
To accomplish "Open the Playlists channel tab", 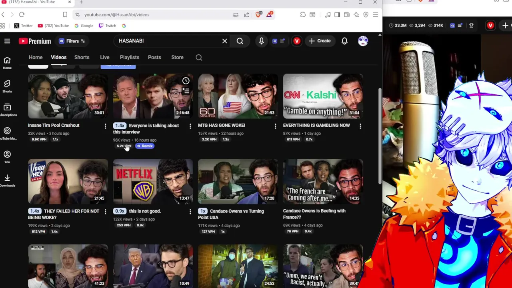I will click(129, 57).
